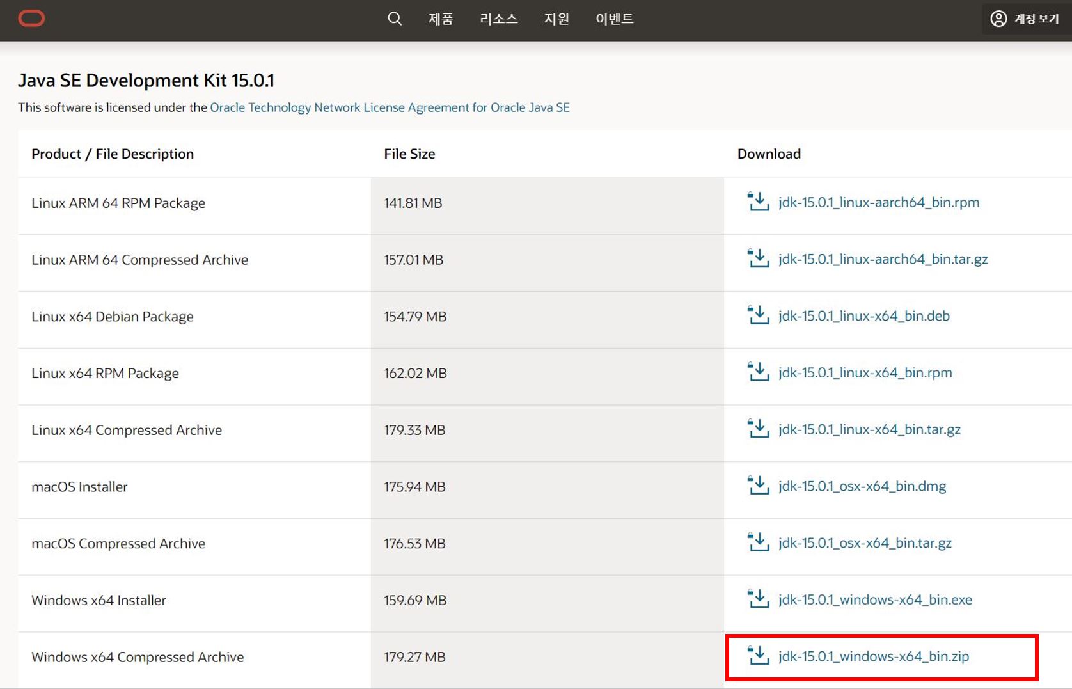Viewport: 1072px width, 689px height.
Task: Download jdk-15.0.1_linux-x64_bin.rpm
Action: coord(865,372)
